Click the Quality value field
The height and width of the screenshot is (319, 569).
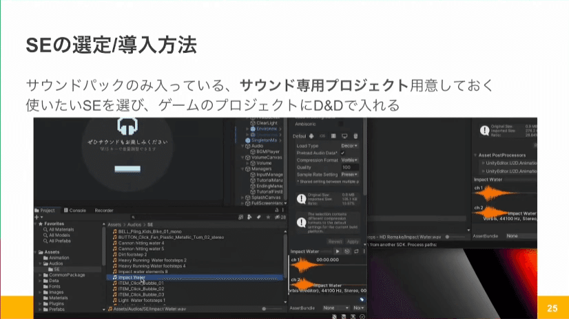point(349,167)
